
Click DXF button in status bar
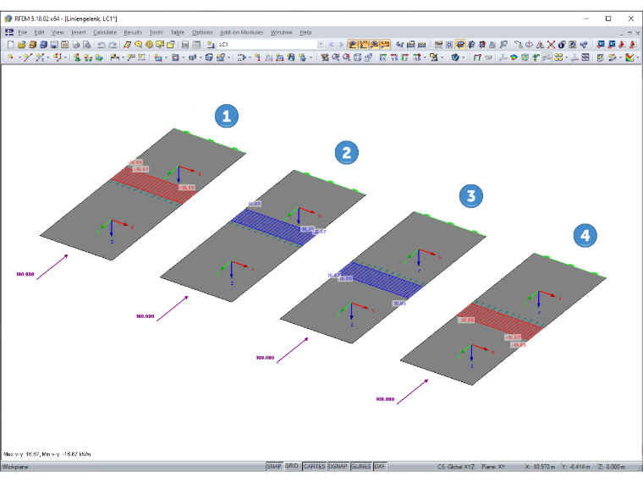point(380,467)
